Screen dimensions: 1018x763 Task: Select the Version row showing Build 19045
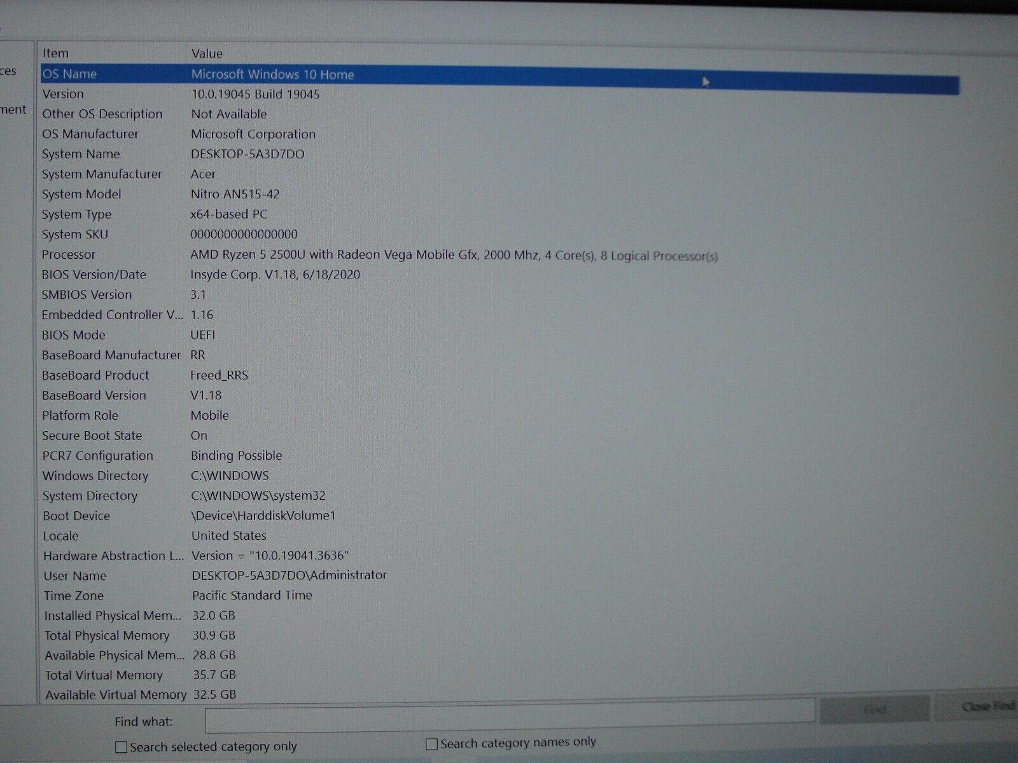(255, 94)
